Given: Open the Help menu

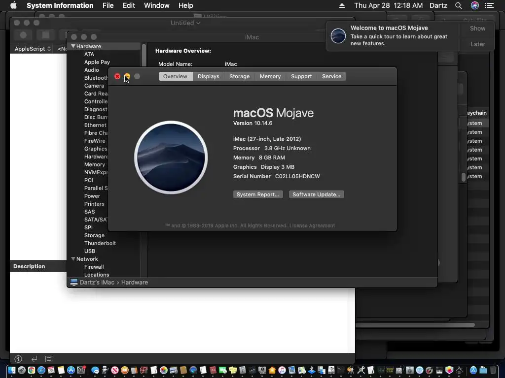Looking at the screenshot, I should click(x=185, y=5).
